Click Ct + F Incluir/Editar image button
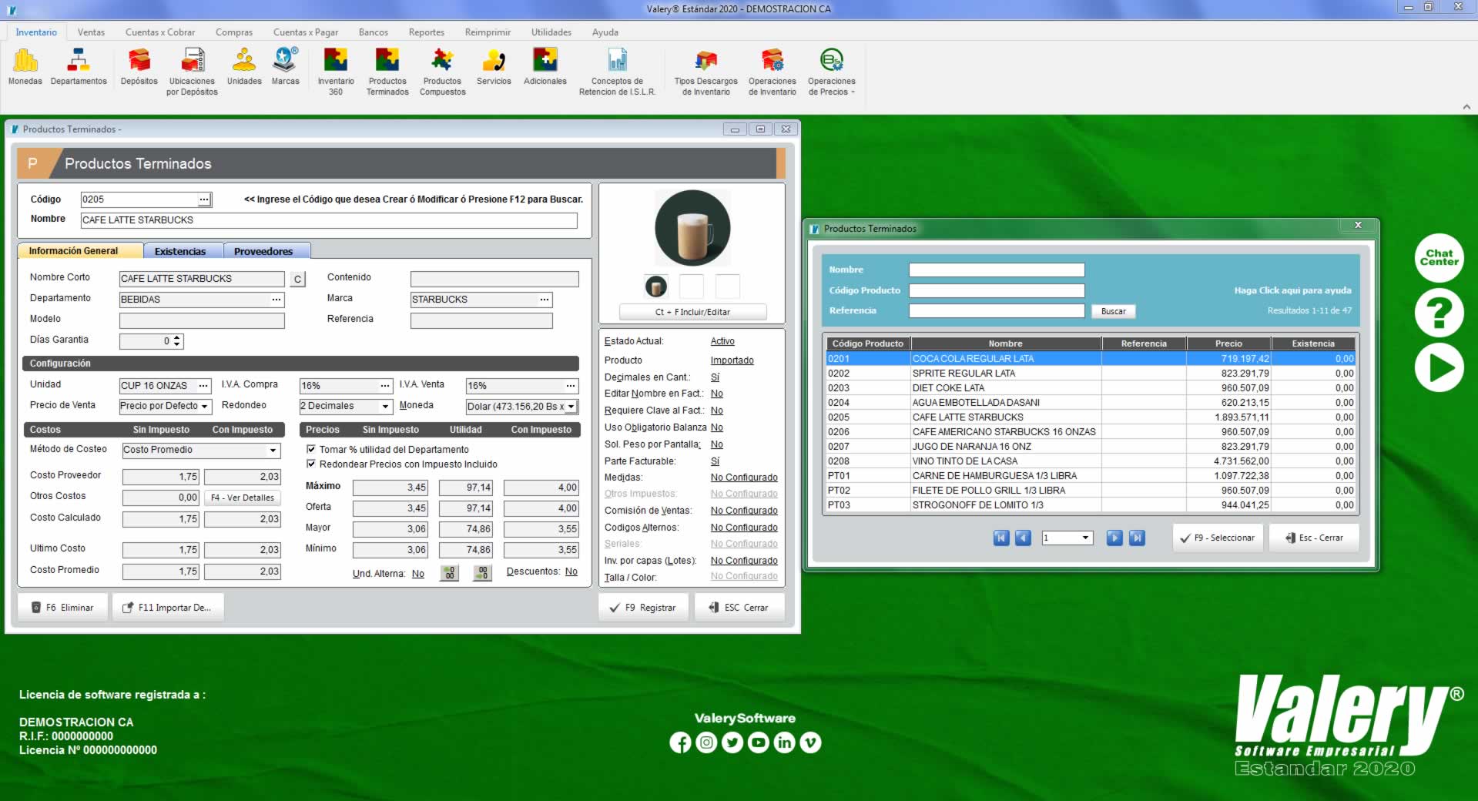The width and height of the screenshot is (1478, 801). click(692, 312)
